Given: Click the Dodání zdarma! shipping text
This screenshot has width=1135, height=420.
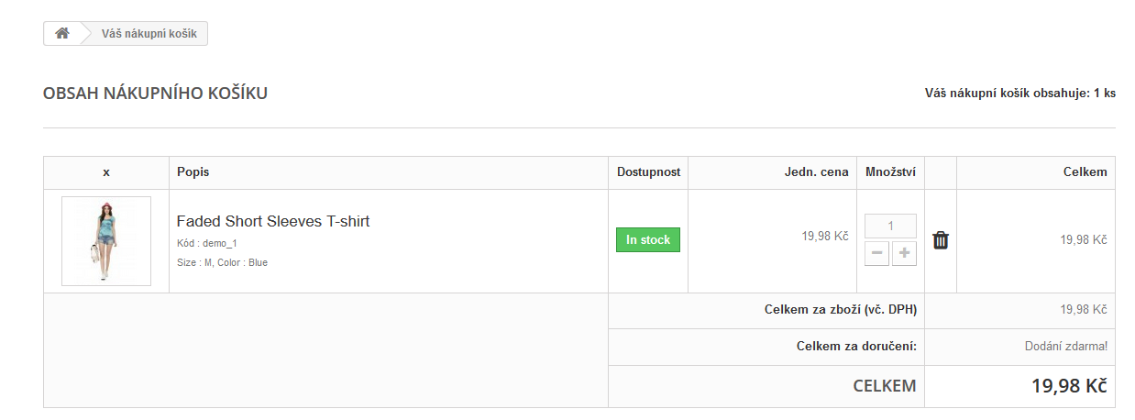Looking at the screenshot, I should point(1065,347).
